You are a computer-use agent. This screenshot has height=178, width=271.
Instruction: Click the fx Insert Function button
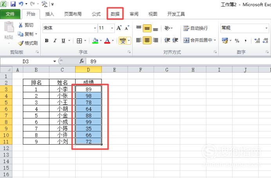81,61
